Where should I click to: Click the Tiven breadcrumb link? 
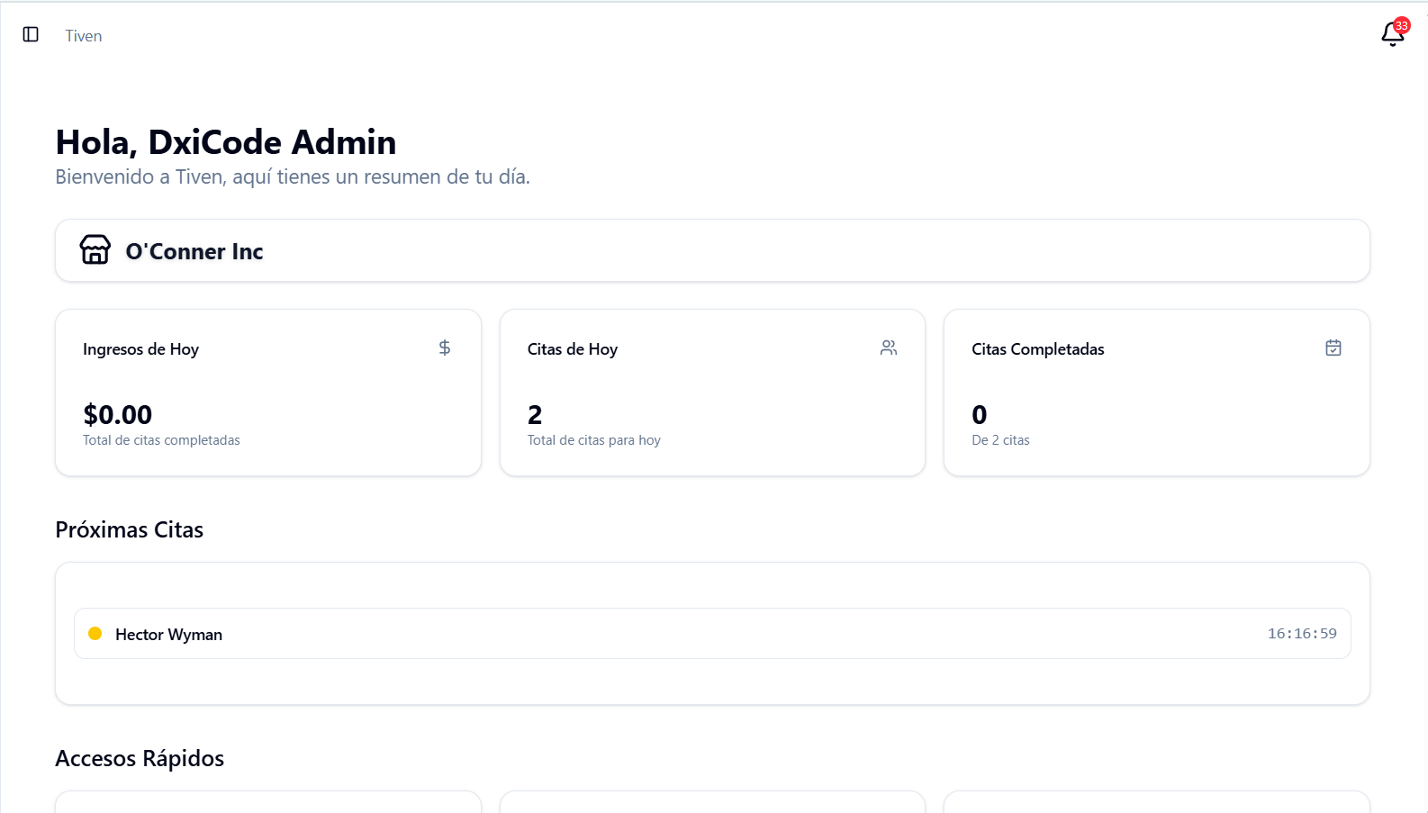[84, 36]
